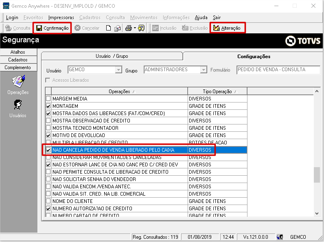Click the printer icon
The width and height of the screenshot is (324, 242).
click(x=129, y=28)
